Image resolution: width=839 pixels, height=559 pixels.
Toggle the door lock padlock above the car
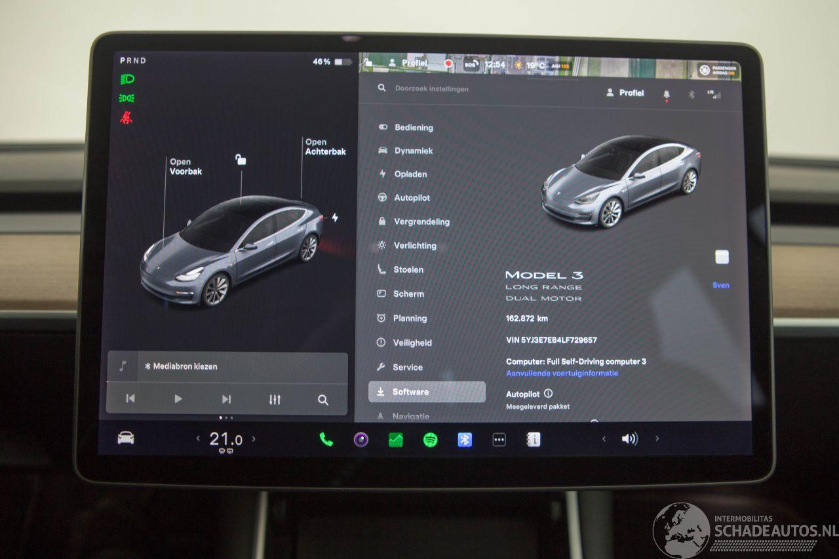point(241,159)
